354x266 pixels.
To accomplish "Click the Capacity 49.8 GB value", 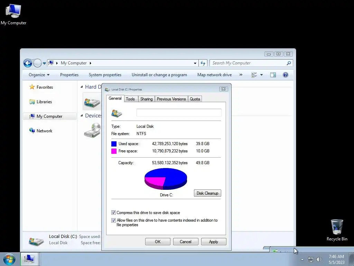I will 203,163.
